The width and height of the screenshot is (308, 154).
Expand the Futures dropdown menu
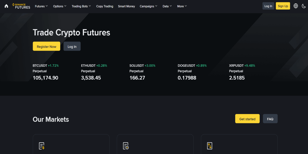coord(41,6)
